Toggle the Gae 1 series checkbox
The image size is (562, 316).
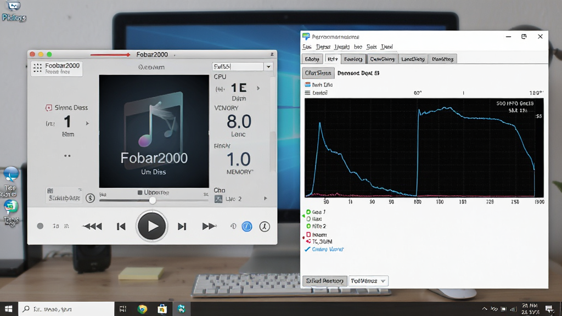coord(308,212)
